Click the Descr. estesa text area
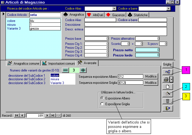 pos(126,31)
